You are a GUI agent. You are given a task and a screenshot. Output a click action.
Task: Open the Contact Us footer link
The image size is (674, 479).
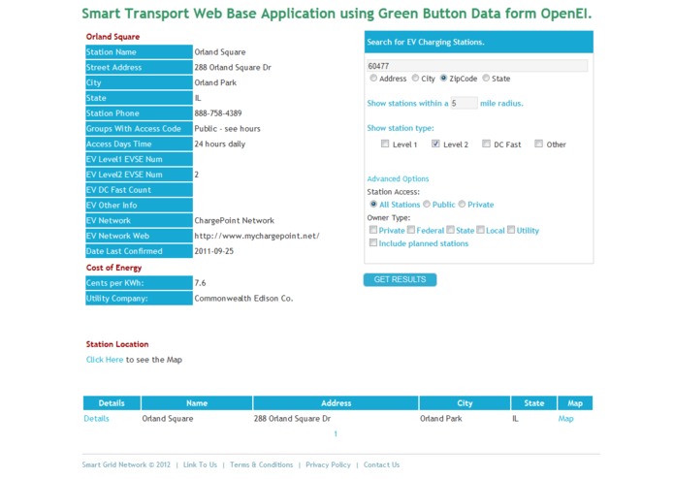(381, 464)
